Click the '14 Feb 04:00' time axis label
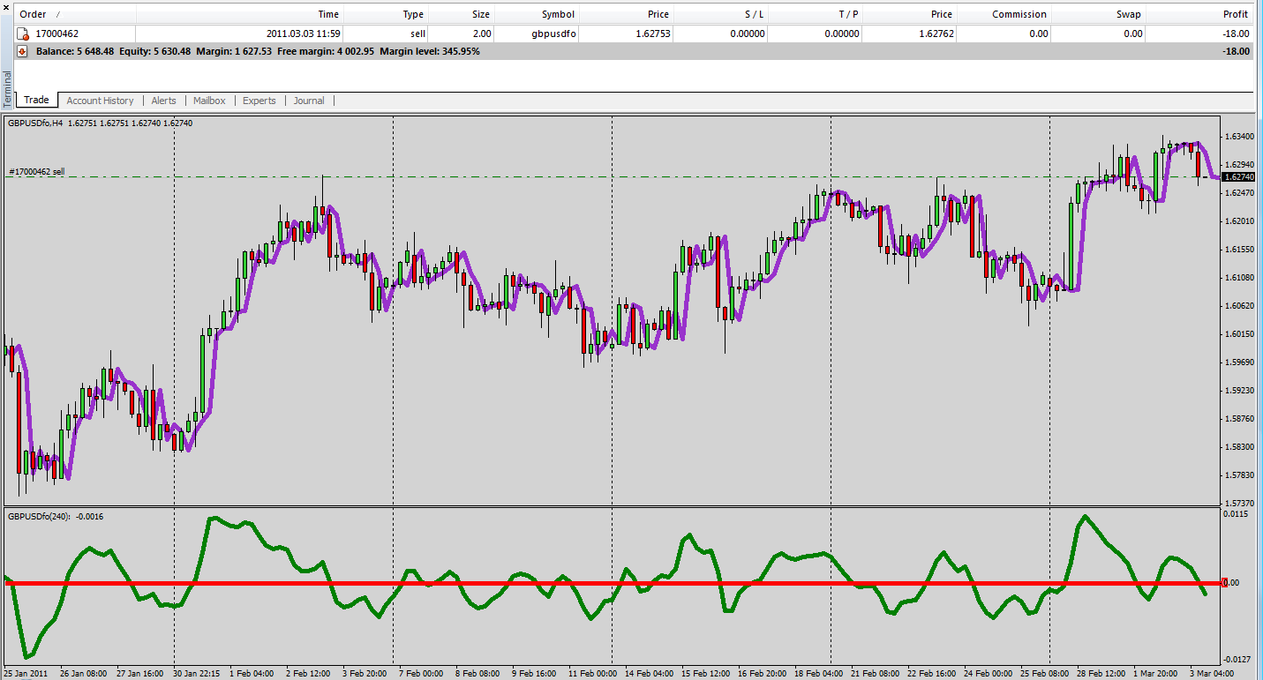 [x=649, y=674]
